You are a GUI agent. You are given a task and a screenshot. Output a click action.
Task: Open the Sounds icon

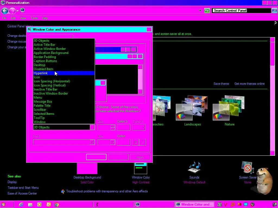(194, 167)
